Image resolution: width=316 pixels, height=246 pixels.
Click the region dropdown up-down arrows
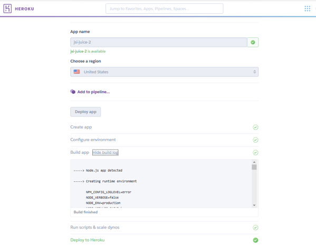pyautogui.click(x=254, y=72)
